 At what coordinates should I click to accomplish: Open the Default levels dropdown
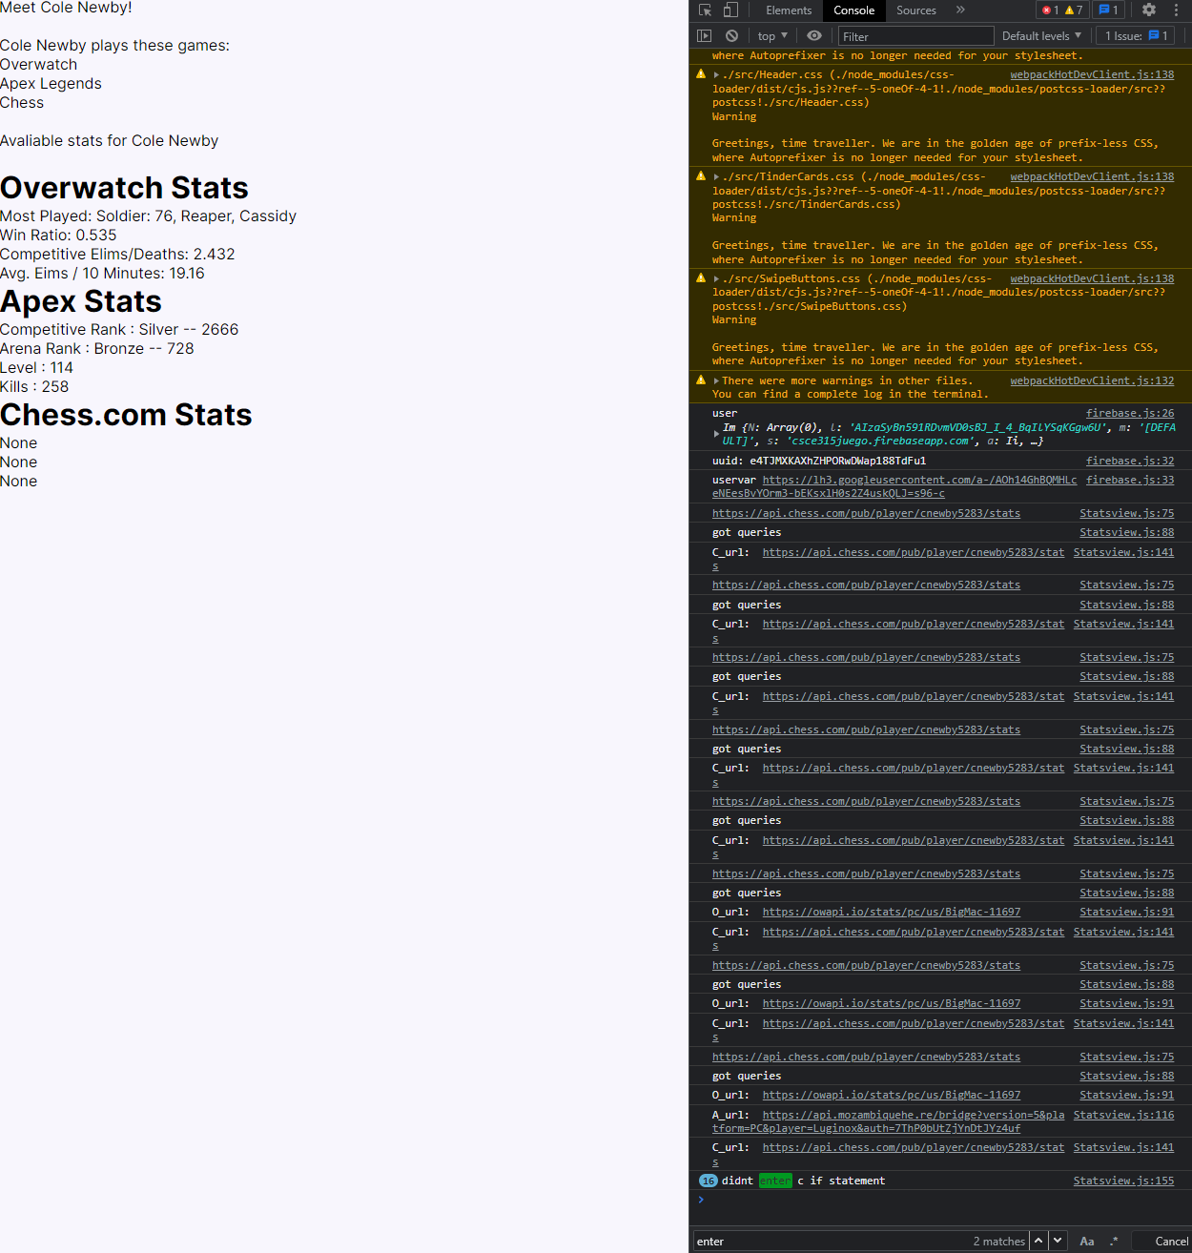point(1041,36)
